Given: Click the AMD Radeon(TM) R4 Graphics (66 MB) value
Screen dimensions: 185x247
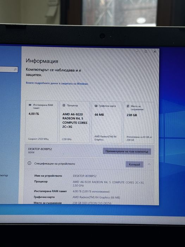Looking at the screenshot, I should click(x=96, y=197).
